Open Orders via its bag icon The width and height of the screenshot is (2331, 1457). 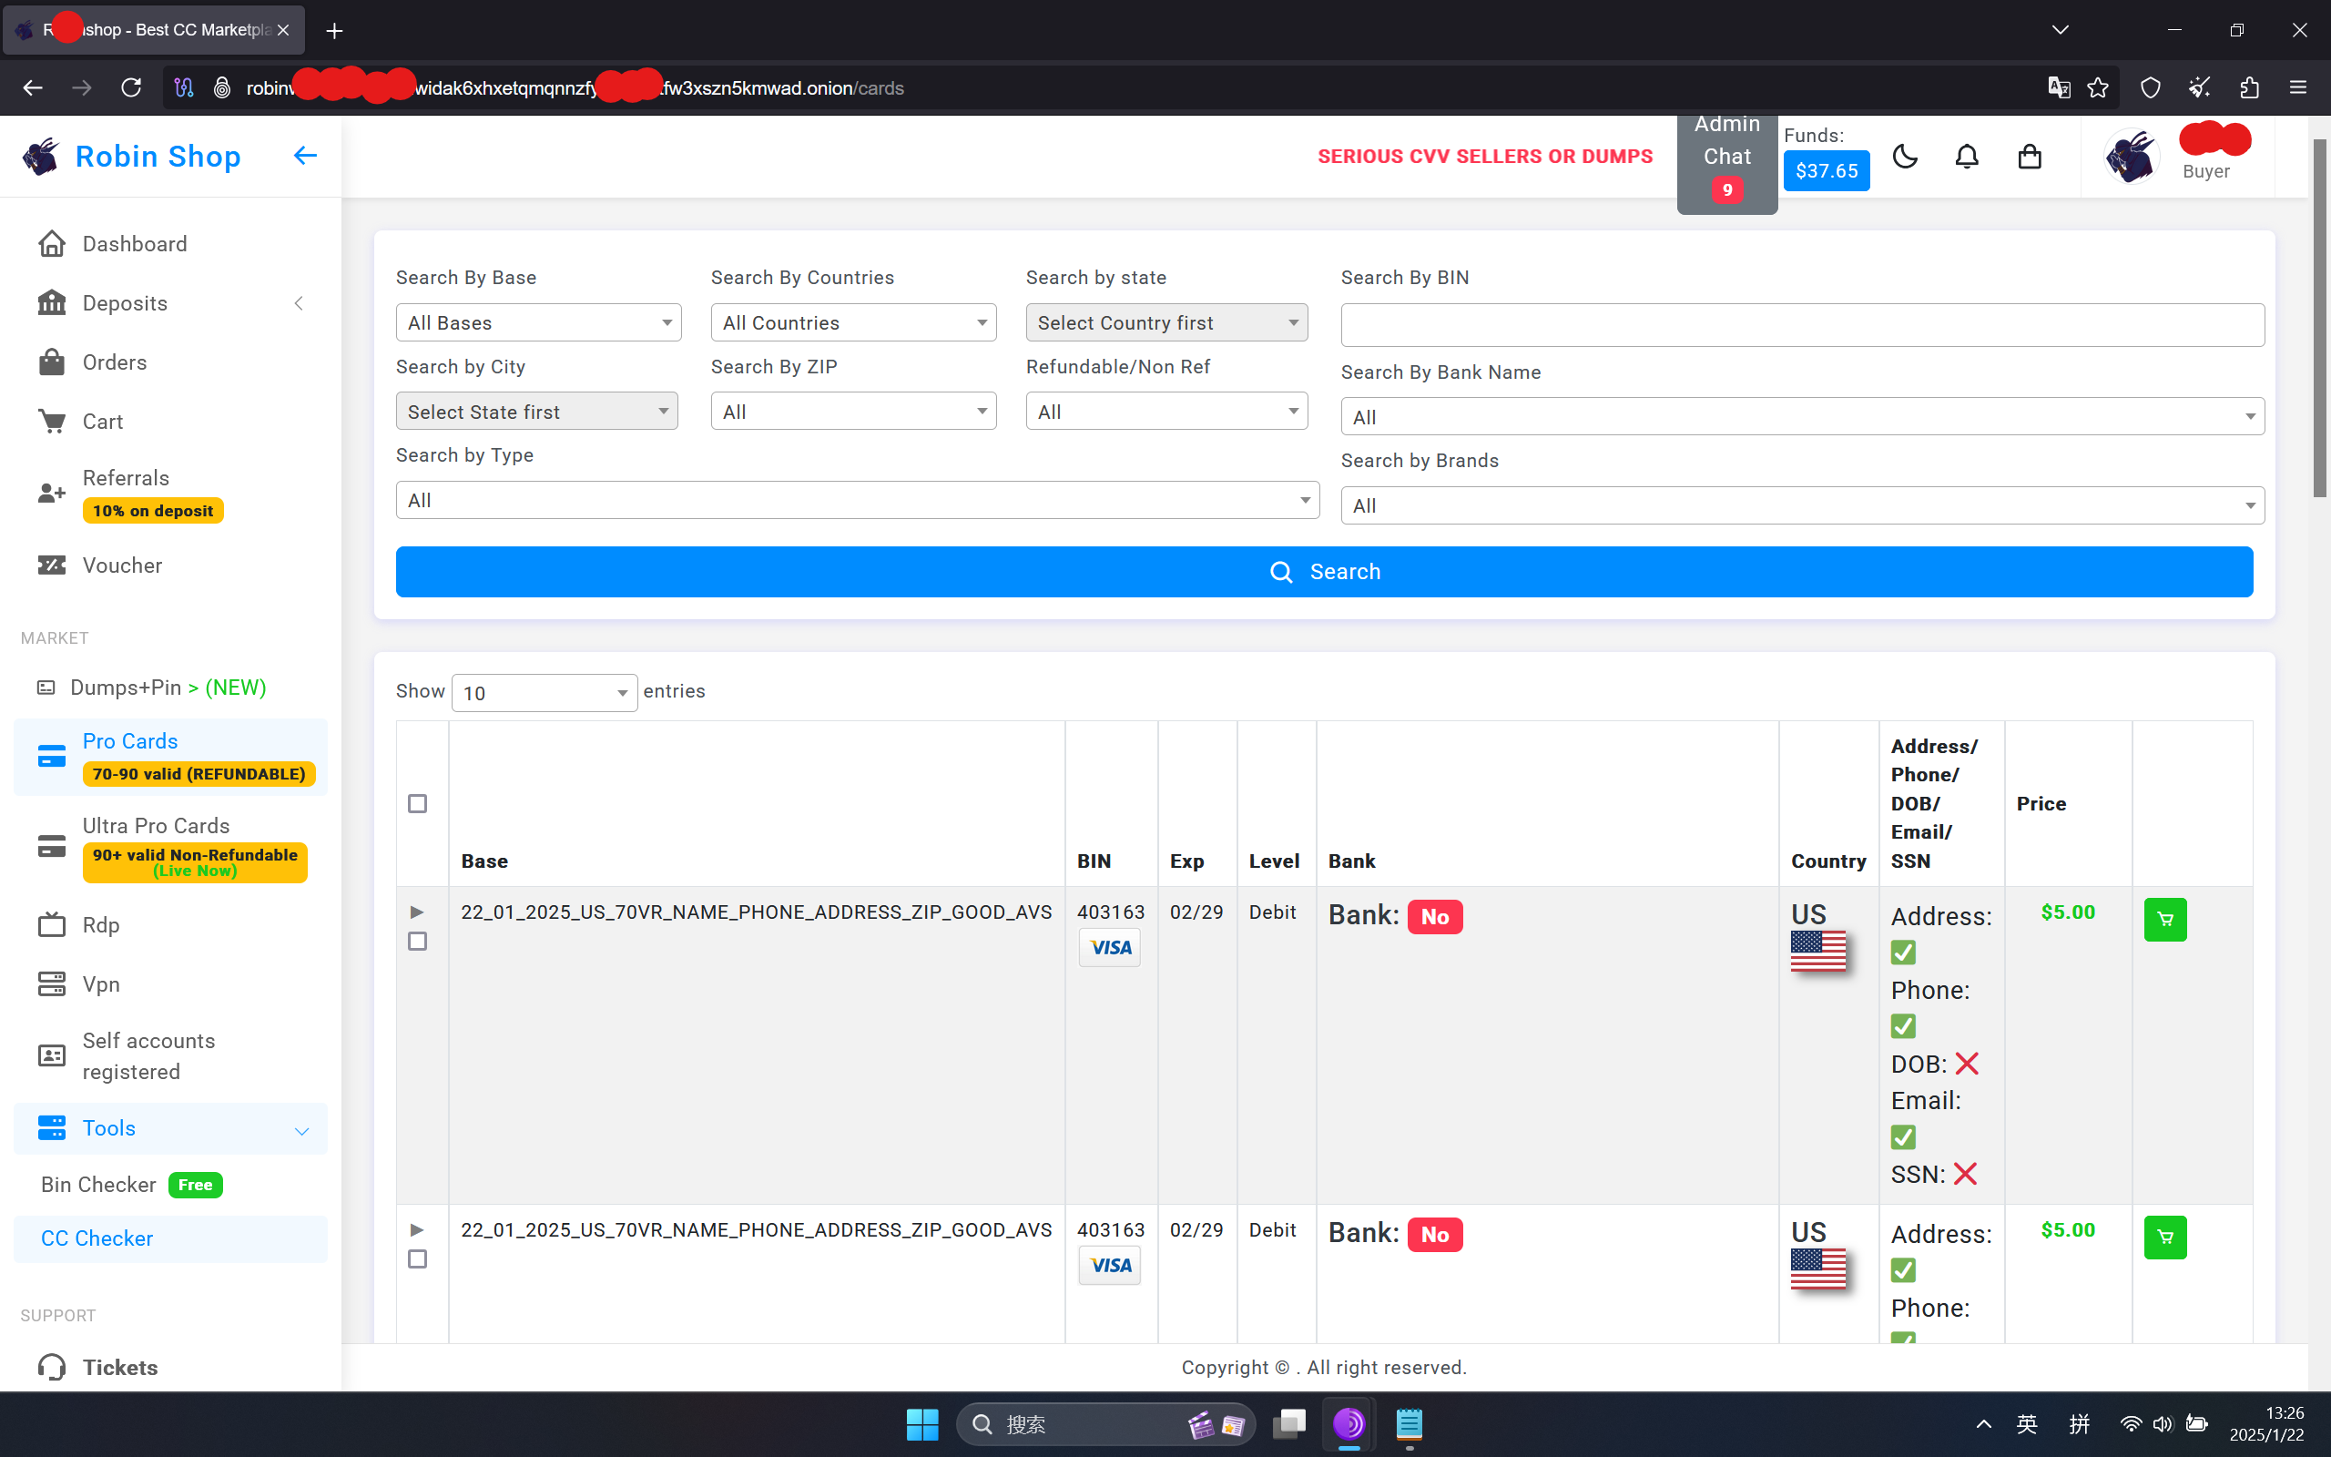(x=52, y=362)
